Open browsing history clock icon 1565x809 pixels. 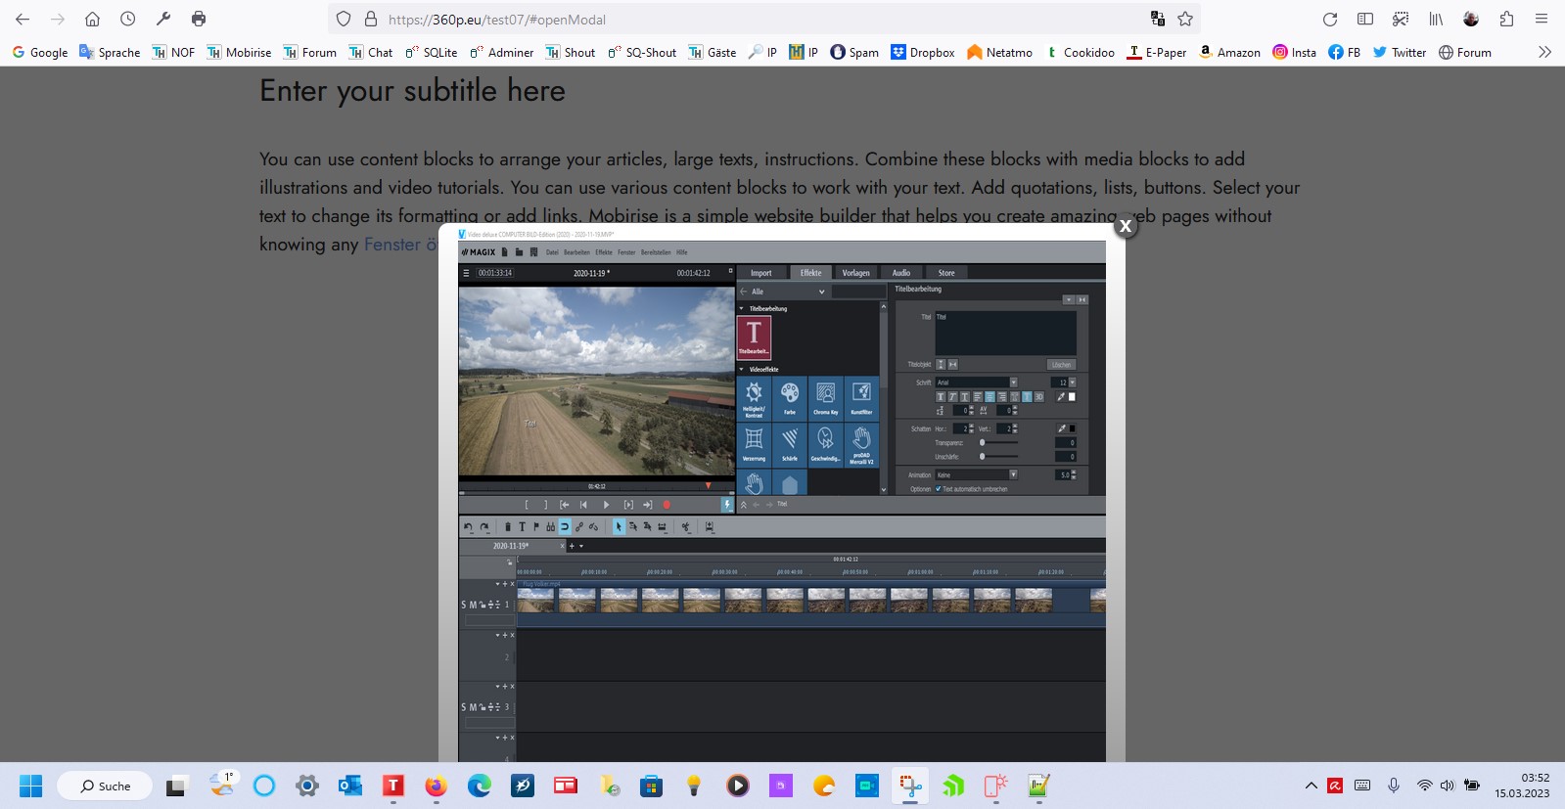(x=127, y=19)
